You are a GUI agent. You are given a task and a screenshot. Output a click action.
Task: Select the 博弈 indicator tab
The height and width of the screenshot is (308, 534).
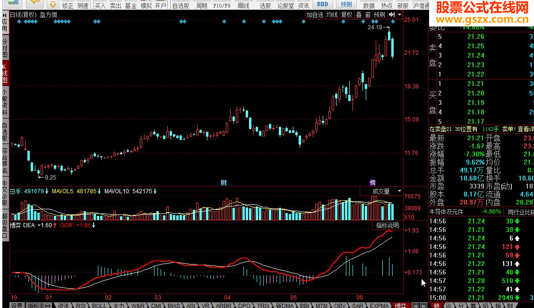400,305
